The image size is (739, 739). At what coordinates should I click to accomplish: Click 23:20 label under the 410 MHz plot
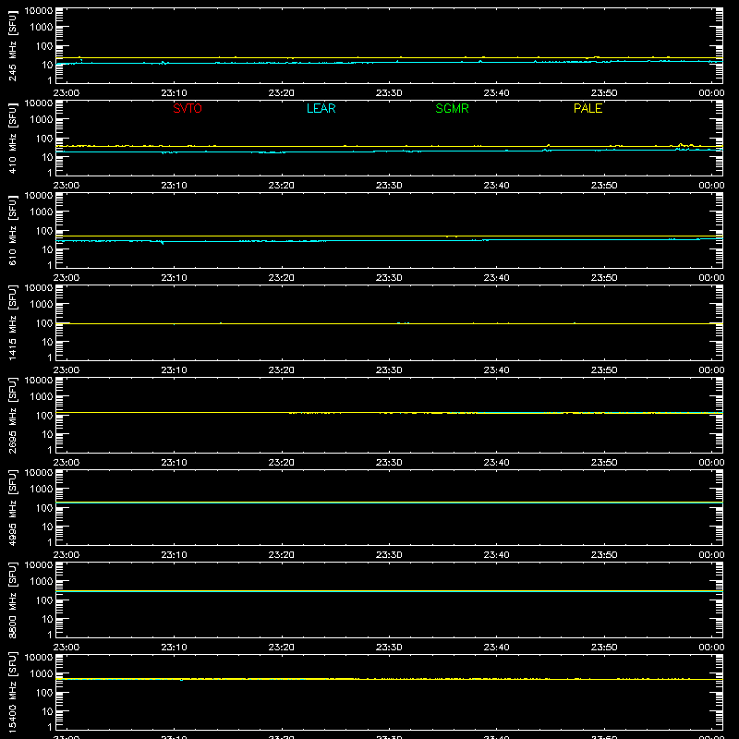pyautogui.click(x=282, y=186)
